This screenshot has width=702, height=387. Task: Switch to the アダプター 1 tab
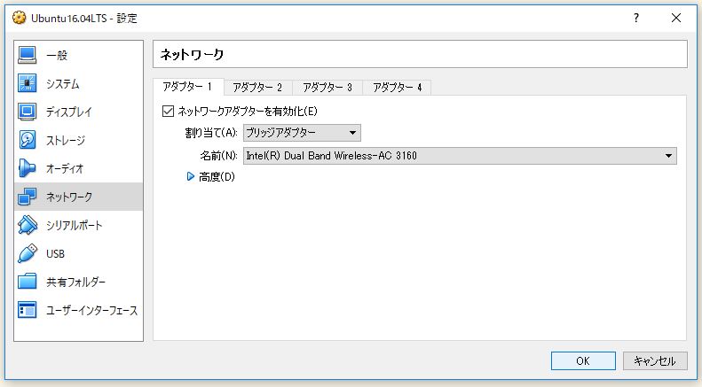tap(188, 87)
